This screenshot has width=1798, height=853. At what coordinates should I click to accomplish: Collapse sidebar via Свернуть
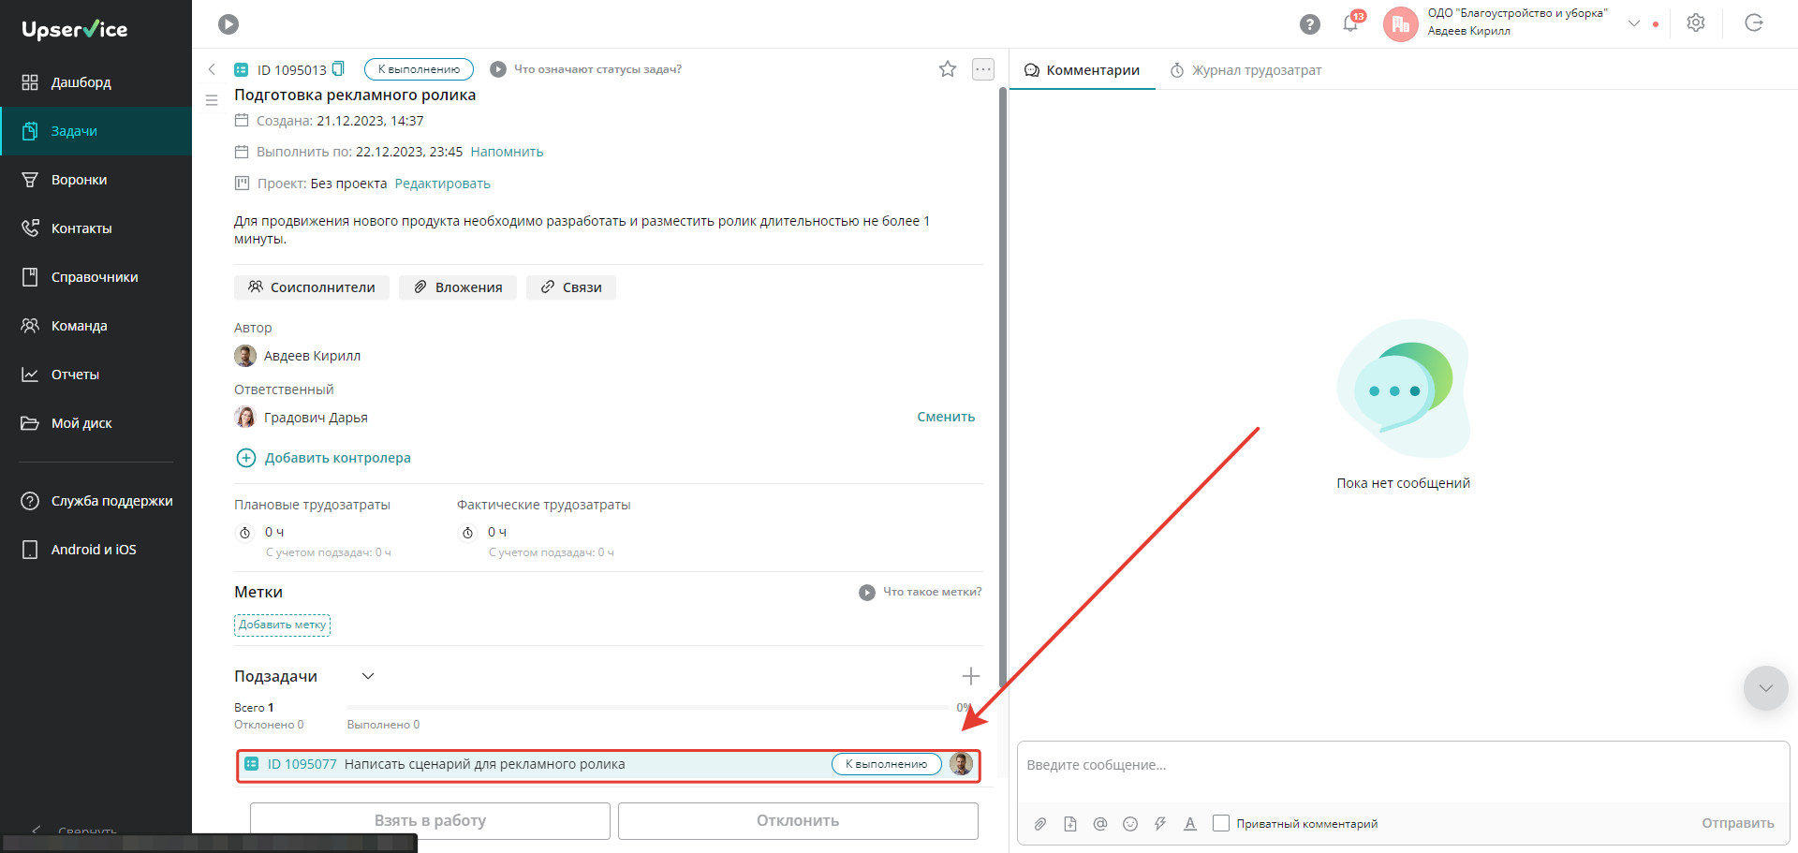point(75,830)
